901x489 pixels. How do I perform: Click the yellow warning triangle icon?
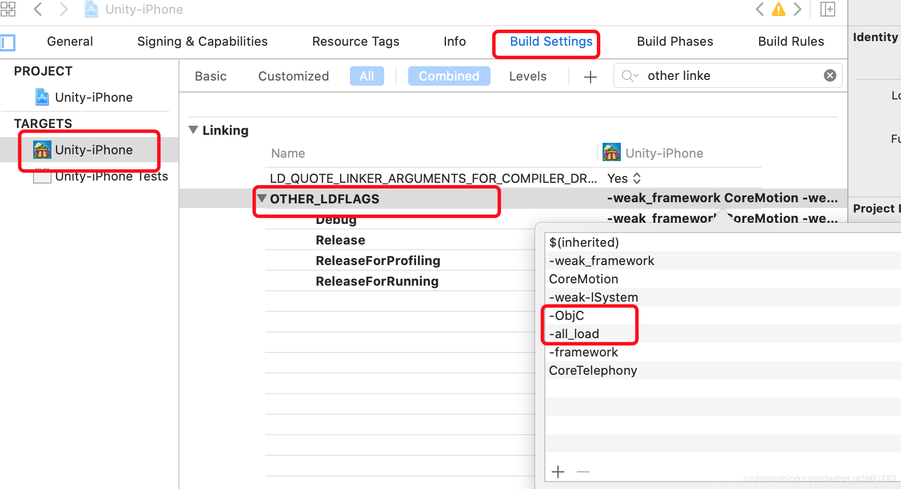click(x=779, y=9)
